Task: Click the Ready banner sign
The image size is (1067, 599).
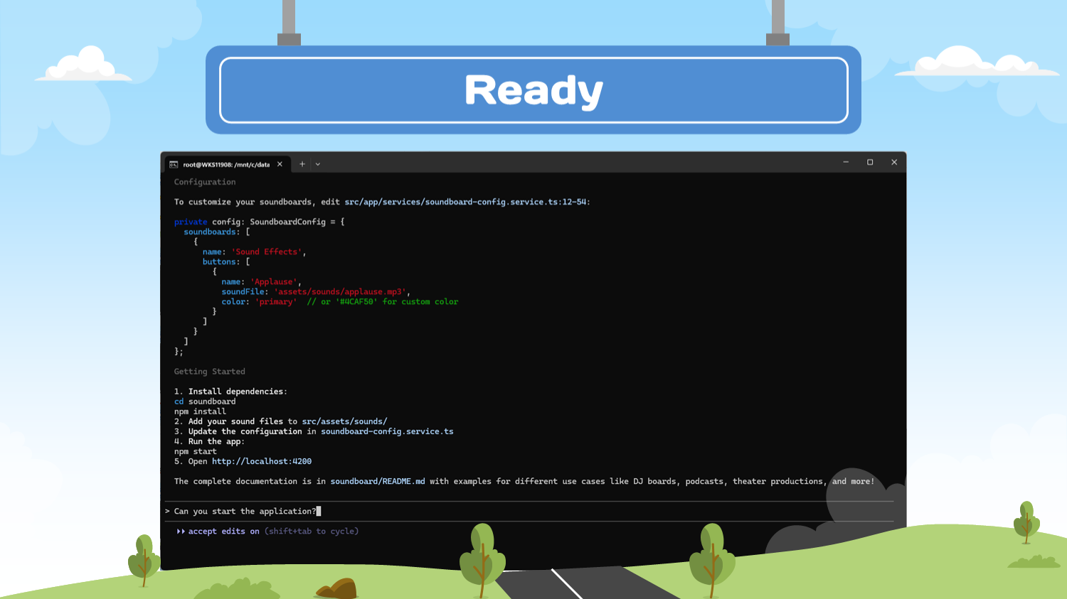Action: [533, 90]
